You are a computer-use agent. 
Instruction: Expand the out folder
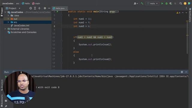click(x=8, y=19)
